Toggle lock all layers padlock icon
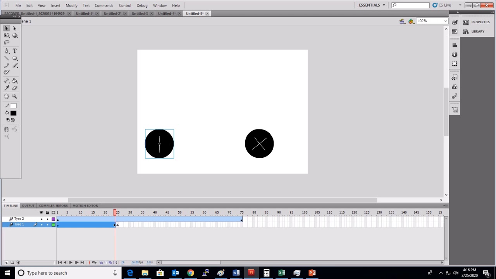 pyautogui.click(x=47, y=212)
